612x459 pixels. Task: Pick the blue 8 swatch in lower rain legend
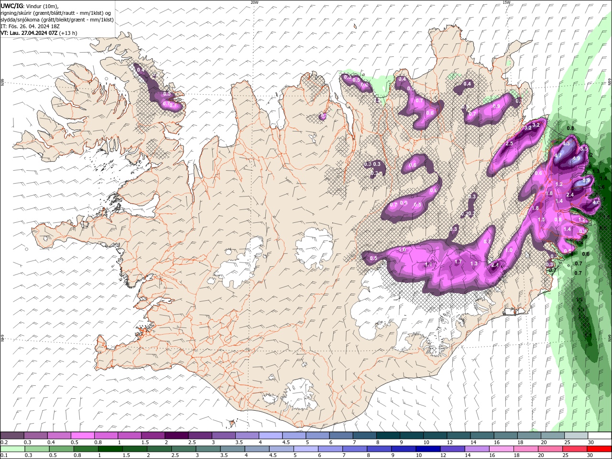tap(379, 449)
